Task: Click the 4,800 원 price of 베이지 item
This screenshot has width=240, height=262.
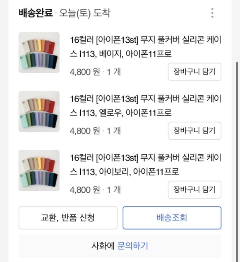Action: click(85, 72)
